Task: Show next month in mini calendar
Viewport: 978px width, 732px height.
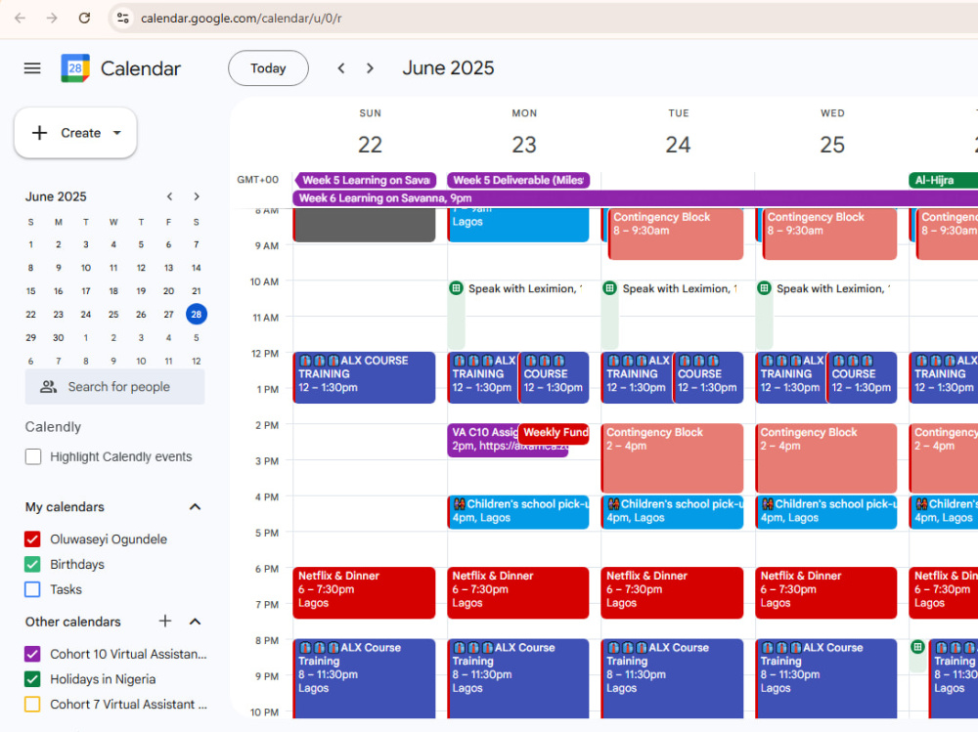Action: click(197, 196)
